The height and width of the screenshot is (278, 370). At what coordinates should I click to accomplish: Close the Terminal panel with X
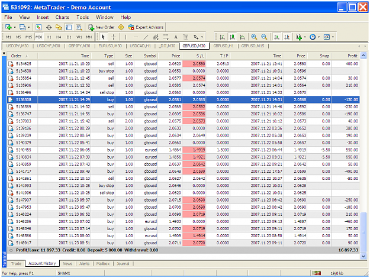[4, 54]
